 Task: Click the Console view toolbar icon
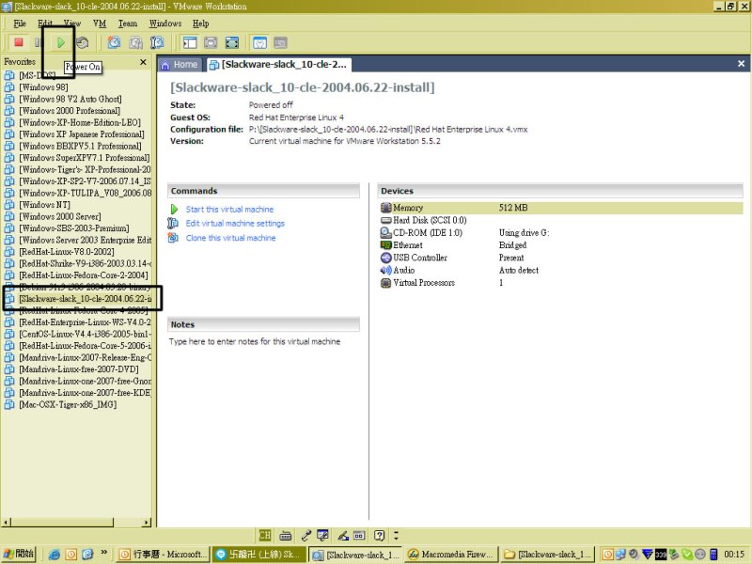[280, 42]
